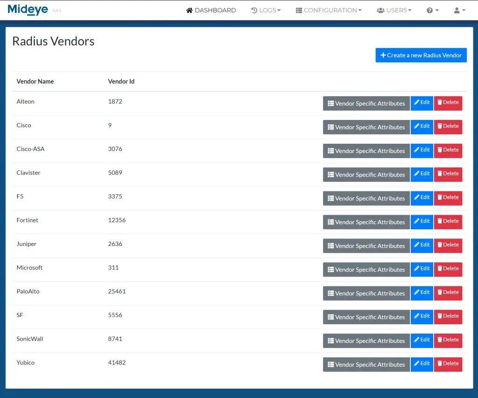
Task: Click the Mideye logo
Action: pos(28,10)
